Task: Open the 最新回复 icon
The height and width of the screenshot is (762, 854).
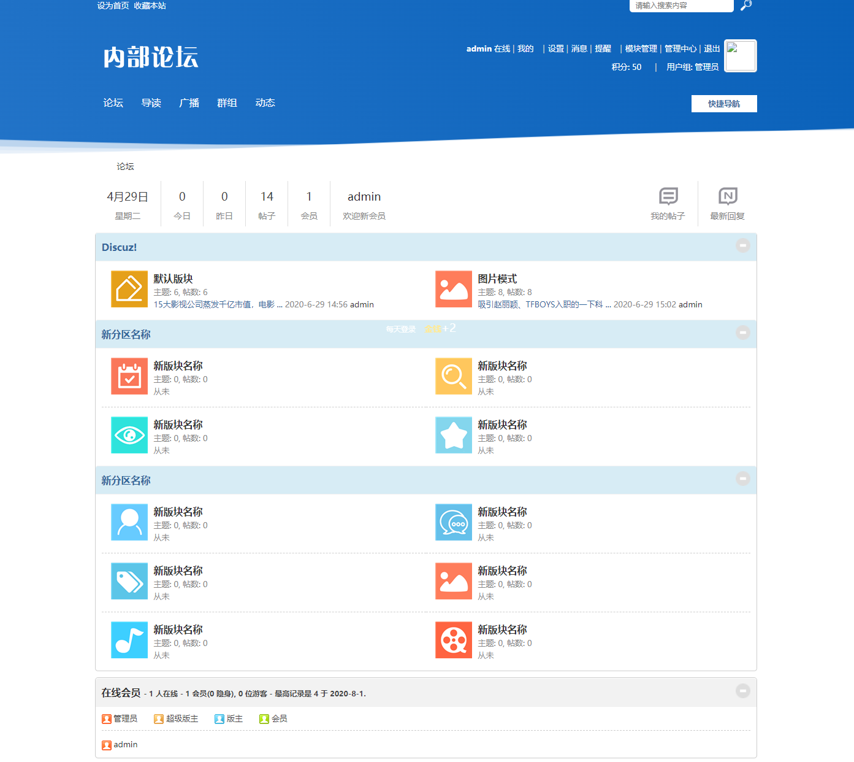Action: click(727, 196)
